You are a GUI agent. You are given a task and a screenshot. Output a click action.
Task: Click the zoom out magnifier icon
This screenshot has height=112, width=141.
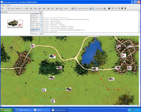click(x=119, y=8)
